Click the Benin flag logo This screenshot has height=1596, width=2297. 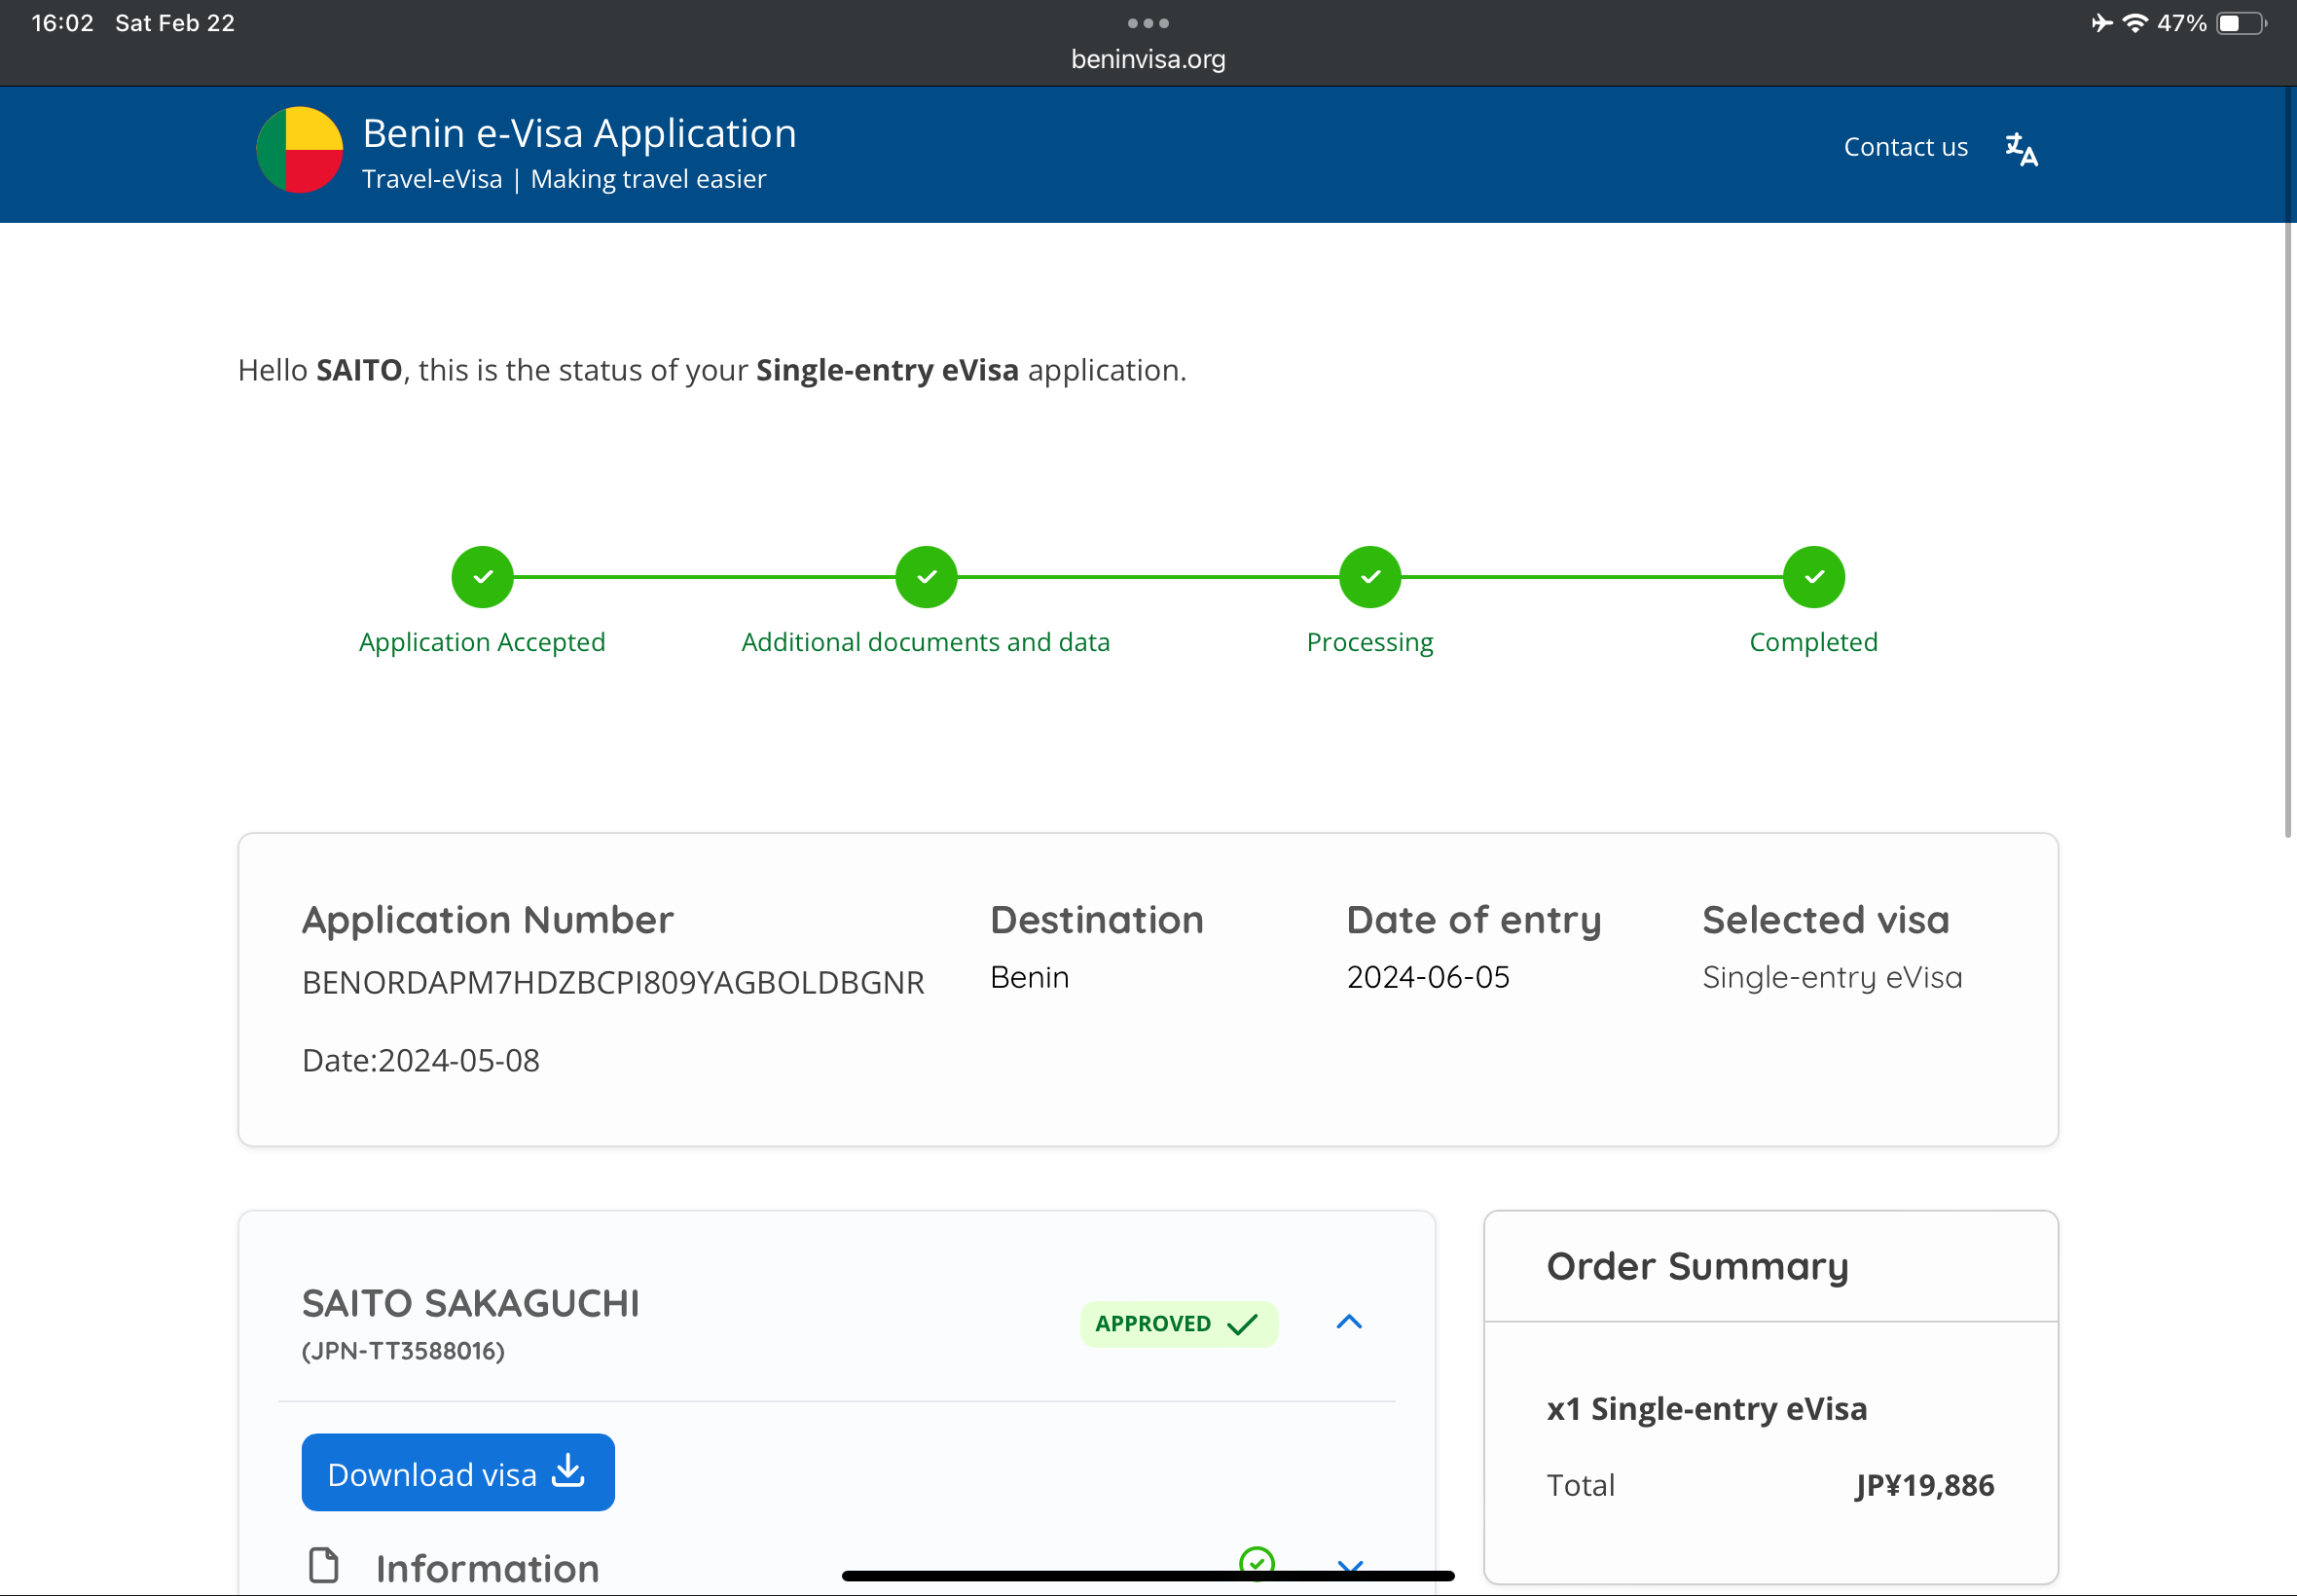[299, 150]
